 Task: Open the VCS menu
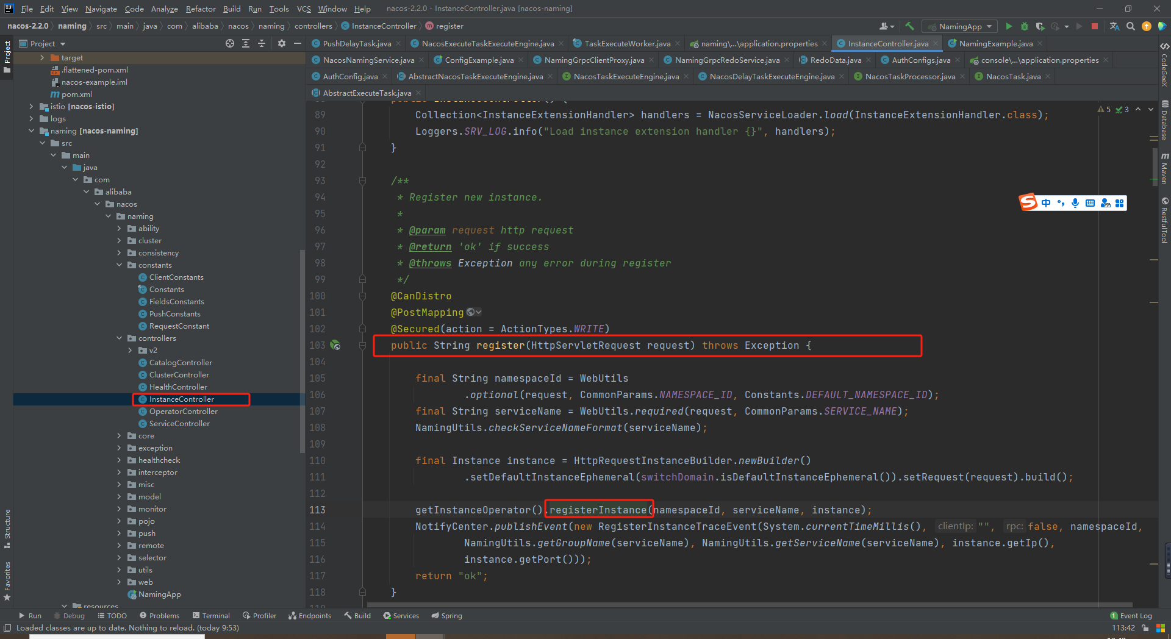pyautogui.click(x=304, y=9)
